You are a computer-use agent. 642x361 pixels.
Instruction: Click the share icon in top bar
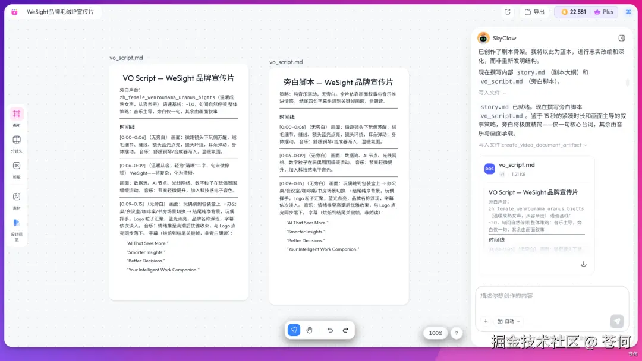pyautogui.click(x=507, y=12)
